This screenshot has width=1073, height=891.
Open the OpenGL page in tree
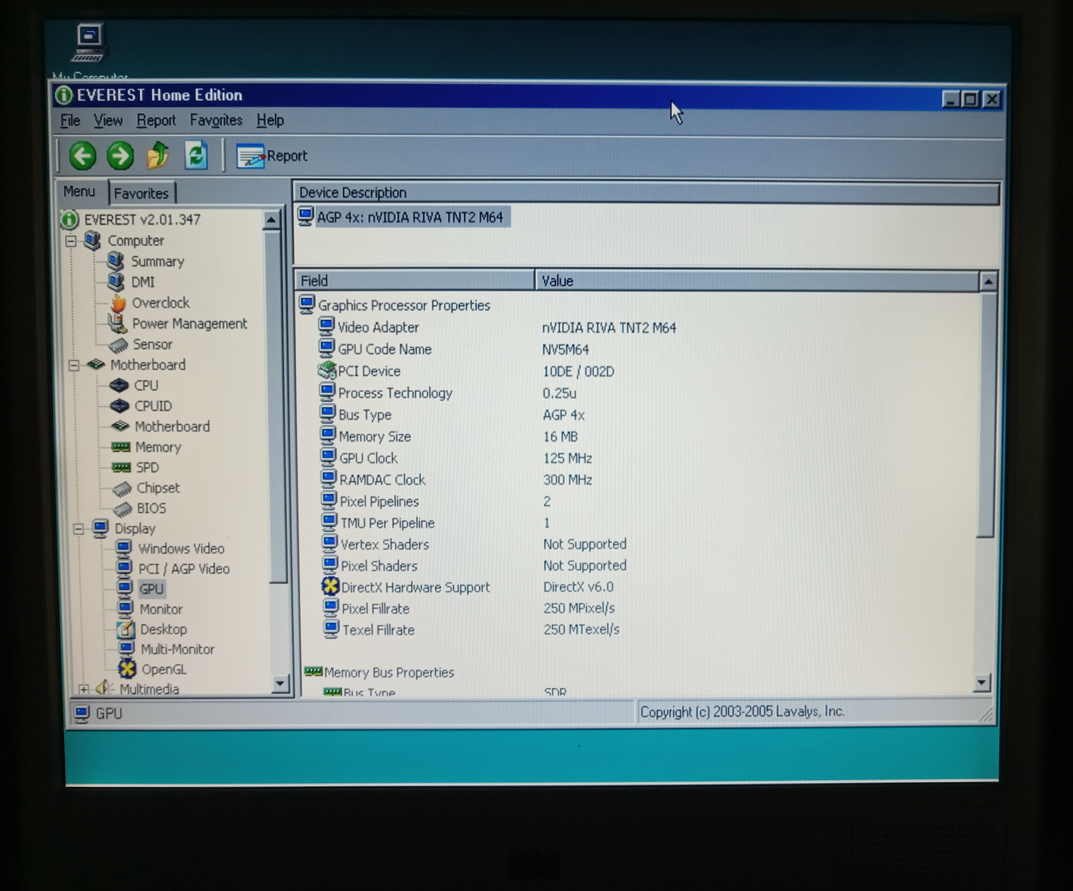(x=164, y=669)
